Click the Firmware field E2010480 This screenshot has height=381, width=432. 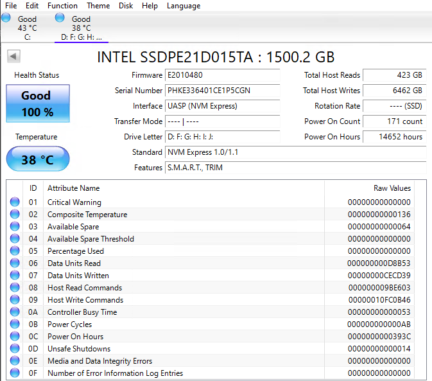[x=222, y=75]
